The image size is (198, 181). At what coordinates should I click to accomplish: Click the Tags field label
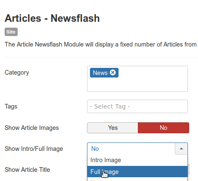click(x=11, y=106)
